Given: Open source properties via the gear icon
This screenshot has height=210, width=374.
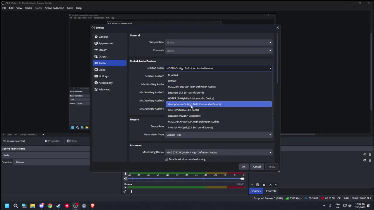Looking at the screenshot, I should [264, 185].
